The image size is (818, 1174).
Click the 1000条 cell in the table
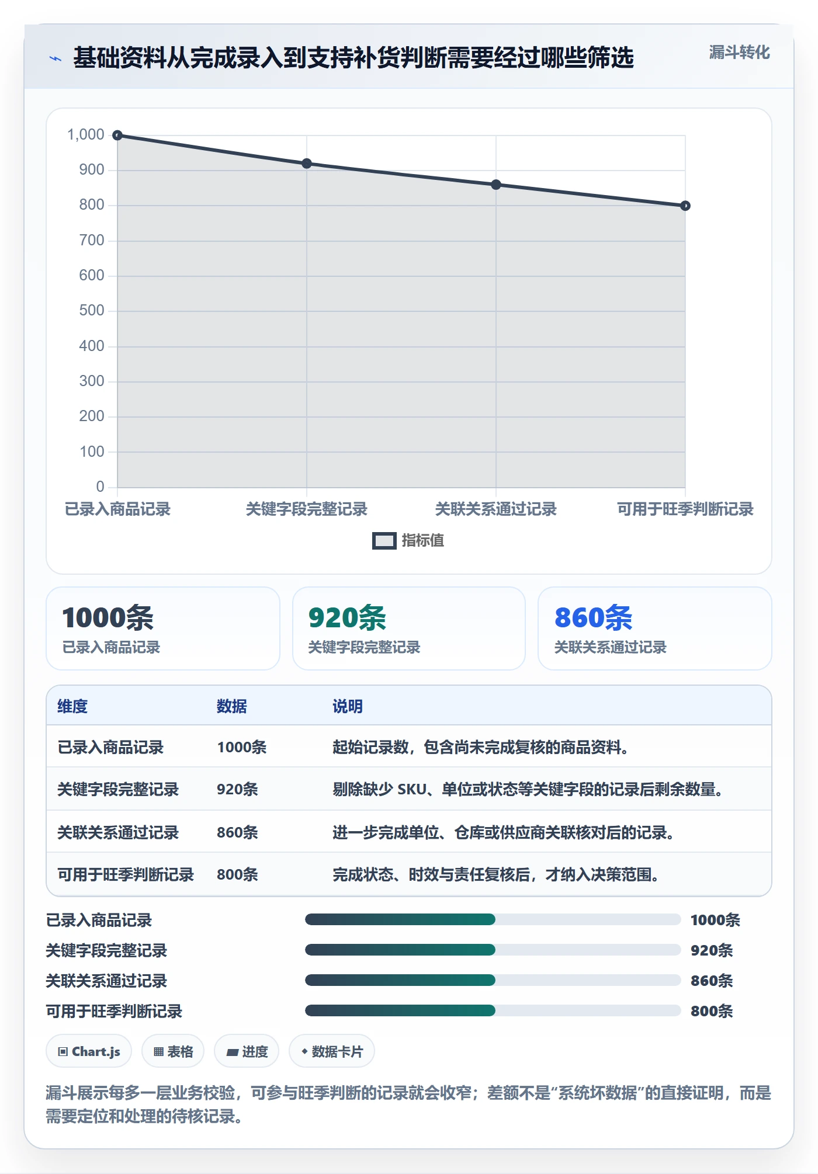(x=242, y=747)
